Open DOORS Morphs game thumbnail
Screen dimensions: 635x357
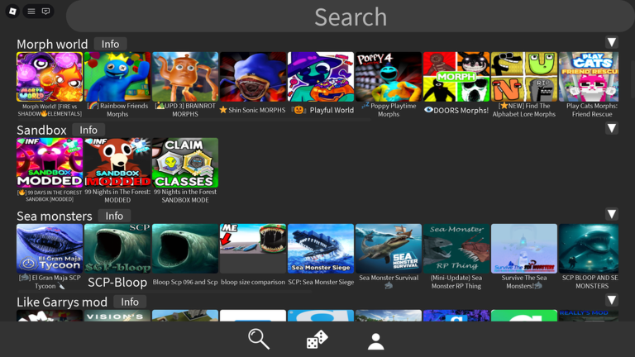click(x=456, y=77)
